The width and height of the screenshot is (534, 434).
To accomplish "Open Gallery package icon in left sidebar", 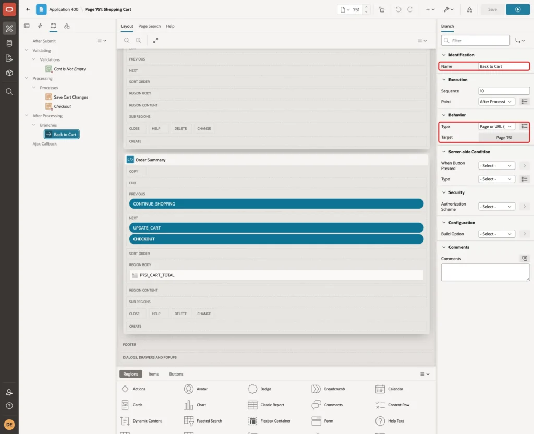I will [x=9, y=73].
